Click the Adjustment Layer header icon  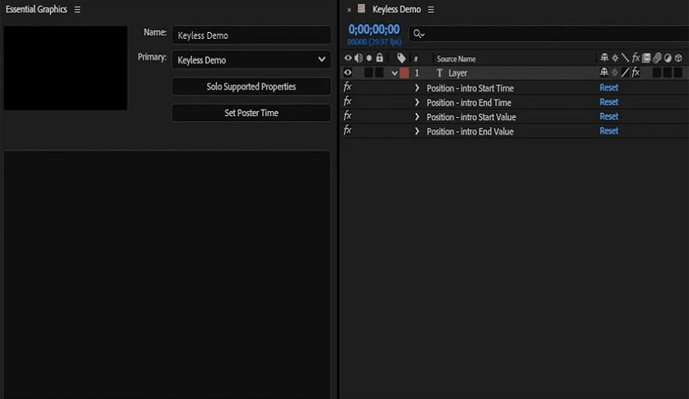668,58
